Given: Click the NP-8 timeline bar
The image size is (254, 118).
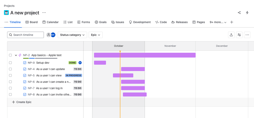Looking at the screenshot, I should pyautogui.click(x=135, y=95).
